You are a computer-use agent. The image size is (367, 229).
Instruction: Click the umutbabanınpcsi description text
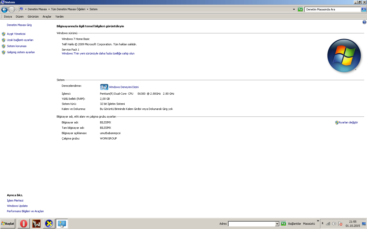pyautogui.click(x=110, y=133)
